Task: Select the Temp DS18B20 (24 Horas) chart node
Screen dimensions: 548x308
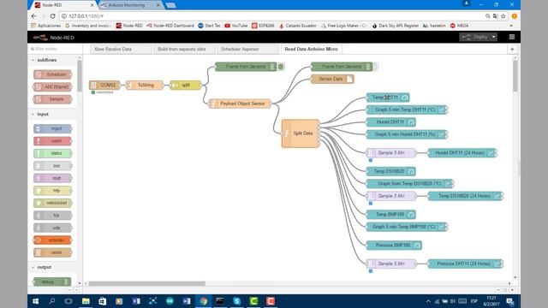Action: coord(466,196)
